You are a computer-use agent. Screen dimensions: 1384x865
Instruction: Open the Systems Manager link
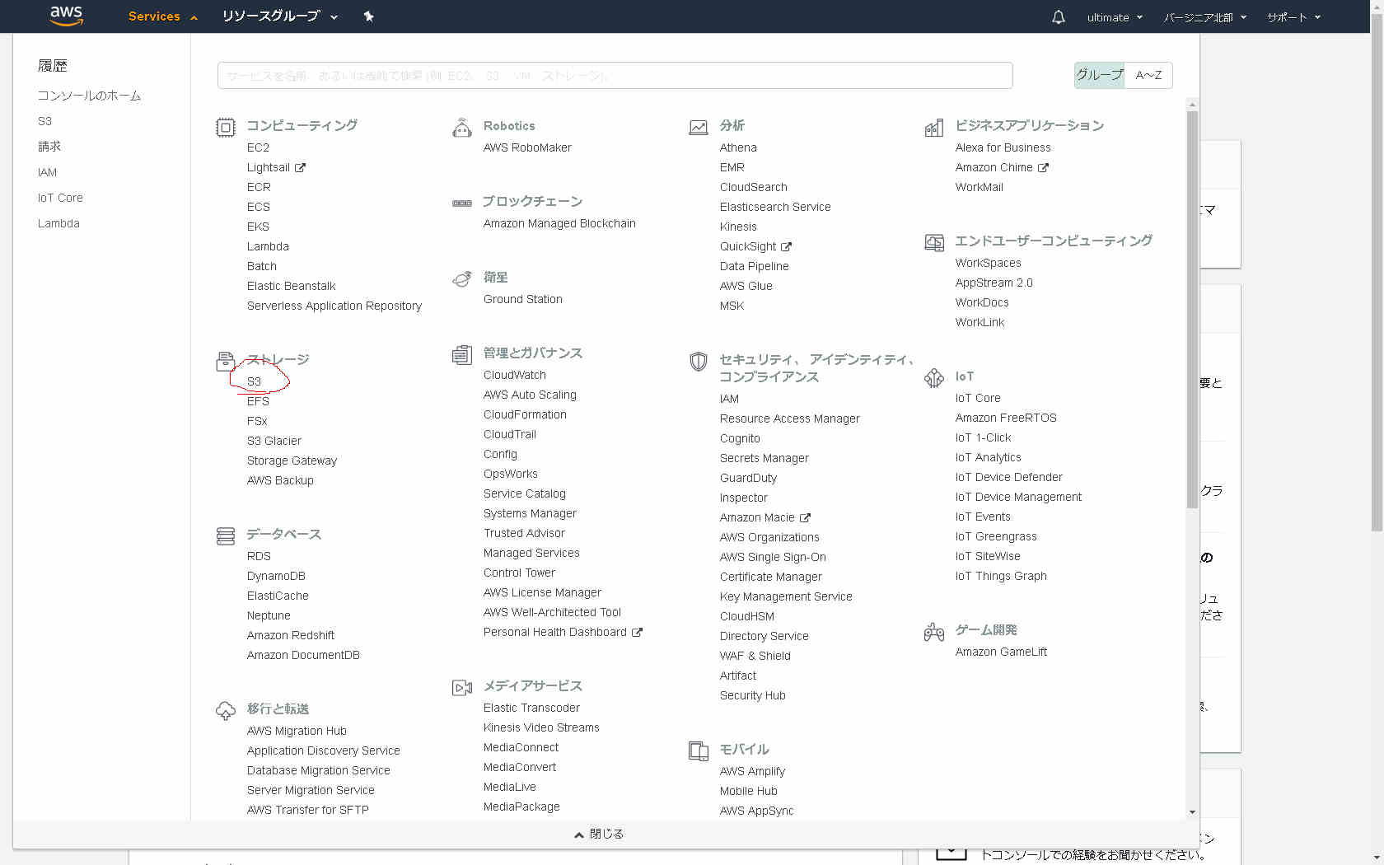click(x=530, y=513)
